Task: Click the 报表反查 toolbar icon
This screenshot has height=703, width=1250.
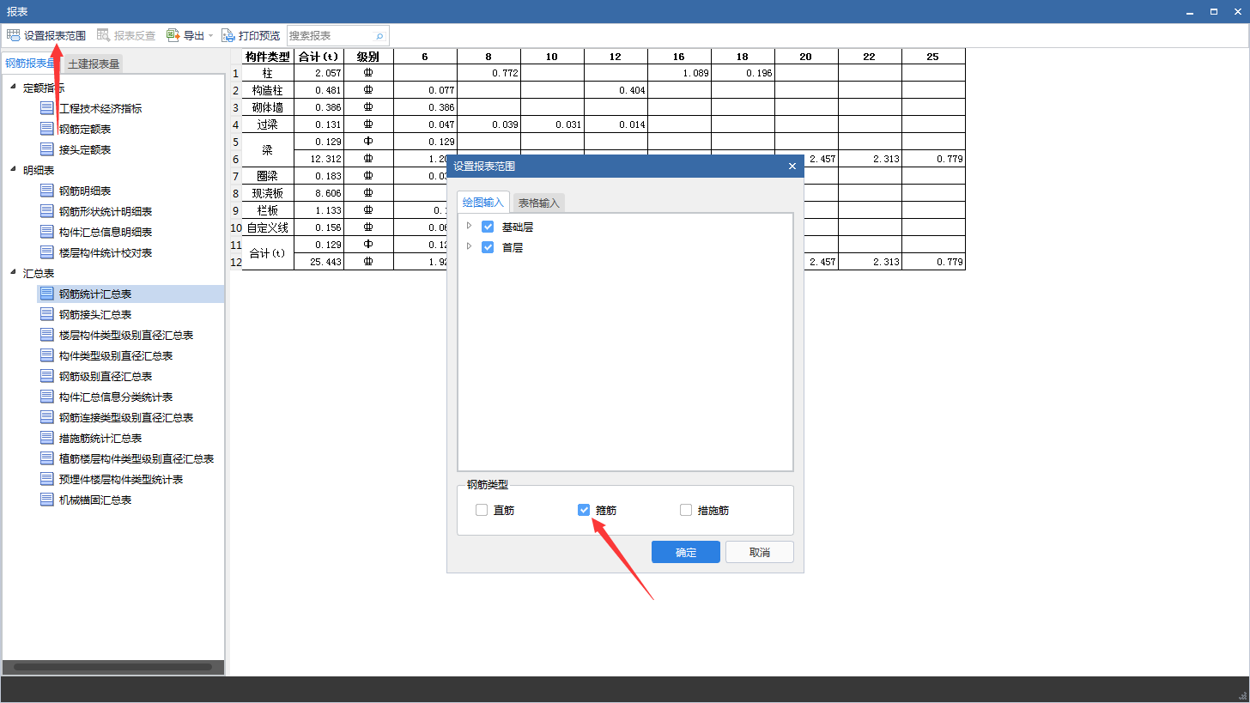Action: [104, 35]
